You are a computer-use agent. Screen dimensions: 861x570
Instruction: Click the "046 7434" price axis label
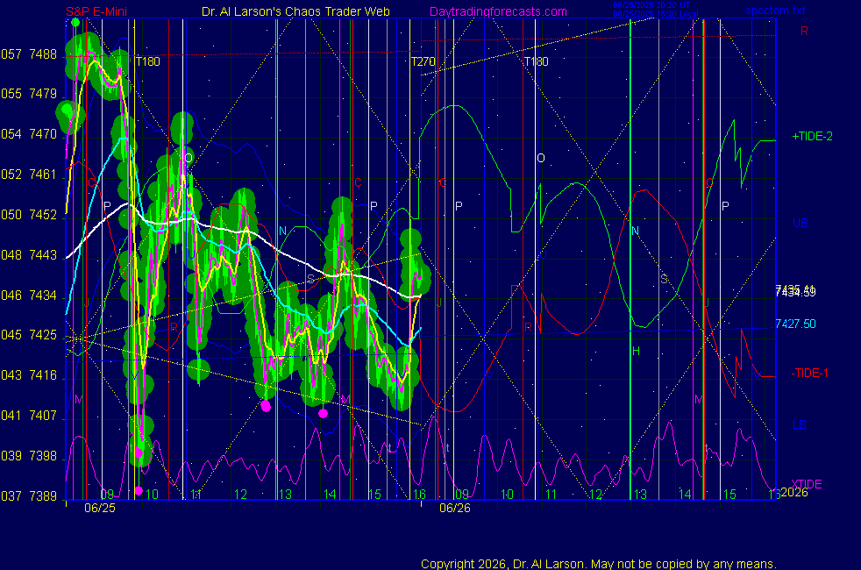[29, 296]
